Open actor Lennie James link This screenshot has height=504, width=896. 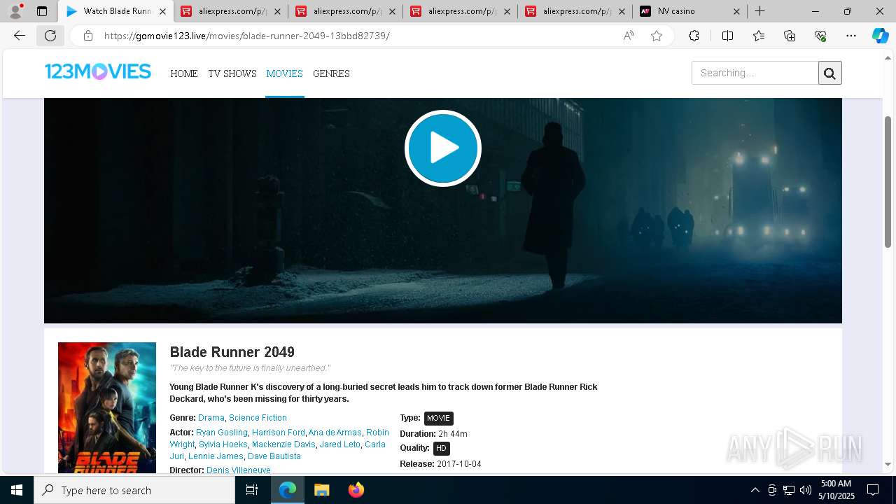pos(216,456)
